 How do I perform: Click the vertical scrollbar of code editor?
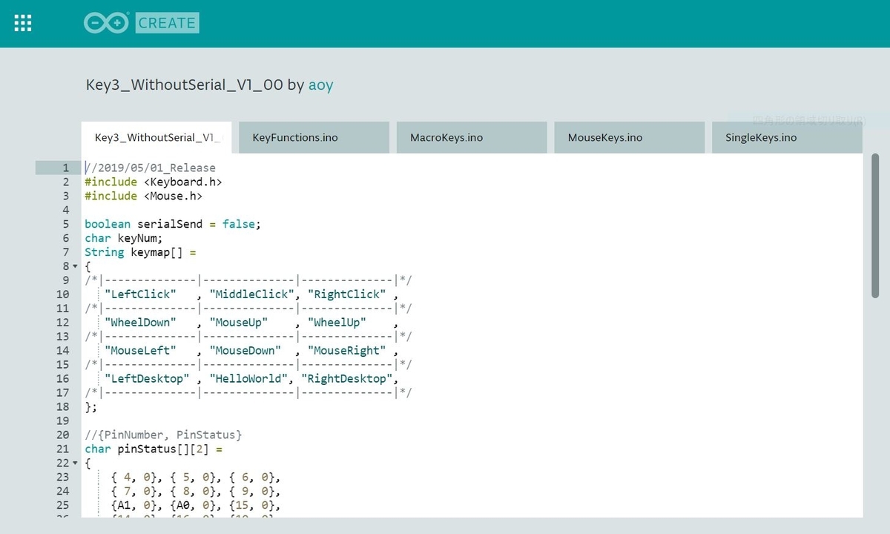click(x=875, y=225)
